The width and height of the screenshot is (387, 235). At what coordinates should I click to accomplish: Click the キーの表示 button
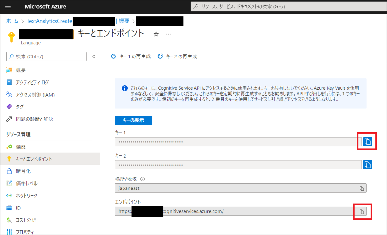click(x=134, y=120)
